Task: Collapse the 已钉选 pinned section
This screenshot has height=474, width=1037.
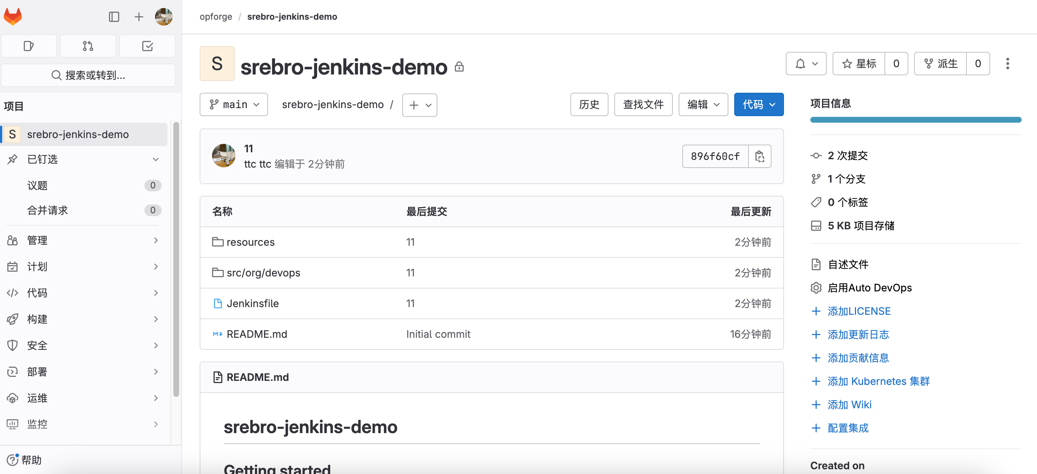Action: [156, 159]
